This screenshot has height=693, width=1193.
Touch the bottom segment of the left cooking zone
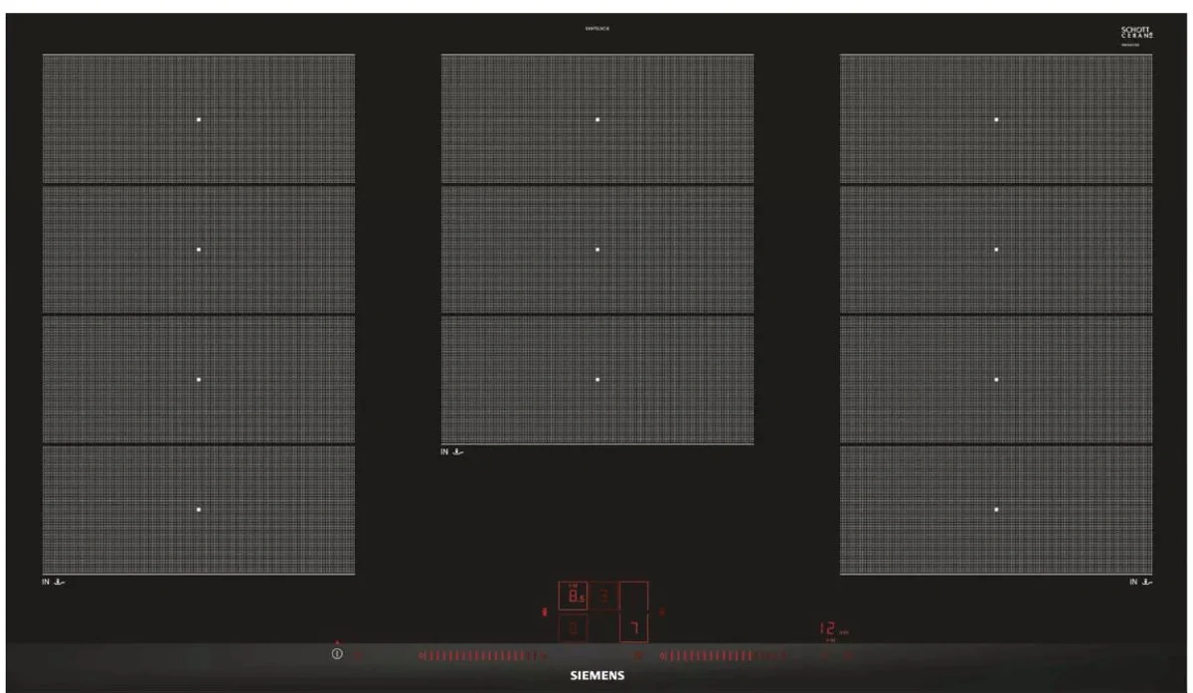click(199, 509)
